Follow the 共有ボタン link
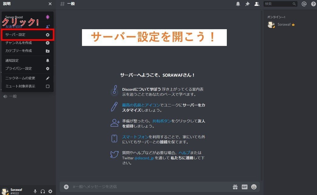The width and height of the screenshot is (317, 195). [x=162, y=121]
